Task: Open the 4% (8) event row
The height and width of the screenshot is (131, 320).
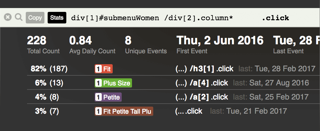Action: point(173,97)
